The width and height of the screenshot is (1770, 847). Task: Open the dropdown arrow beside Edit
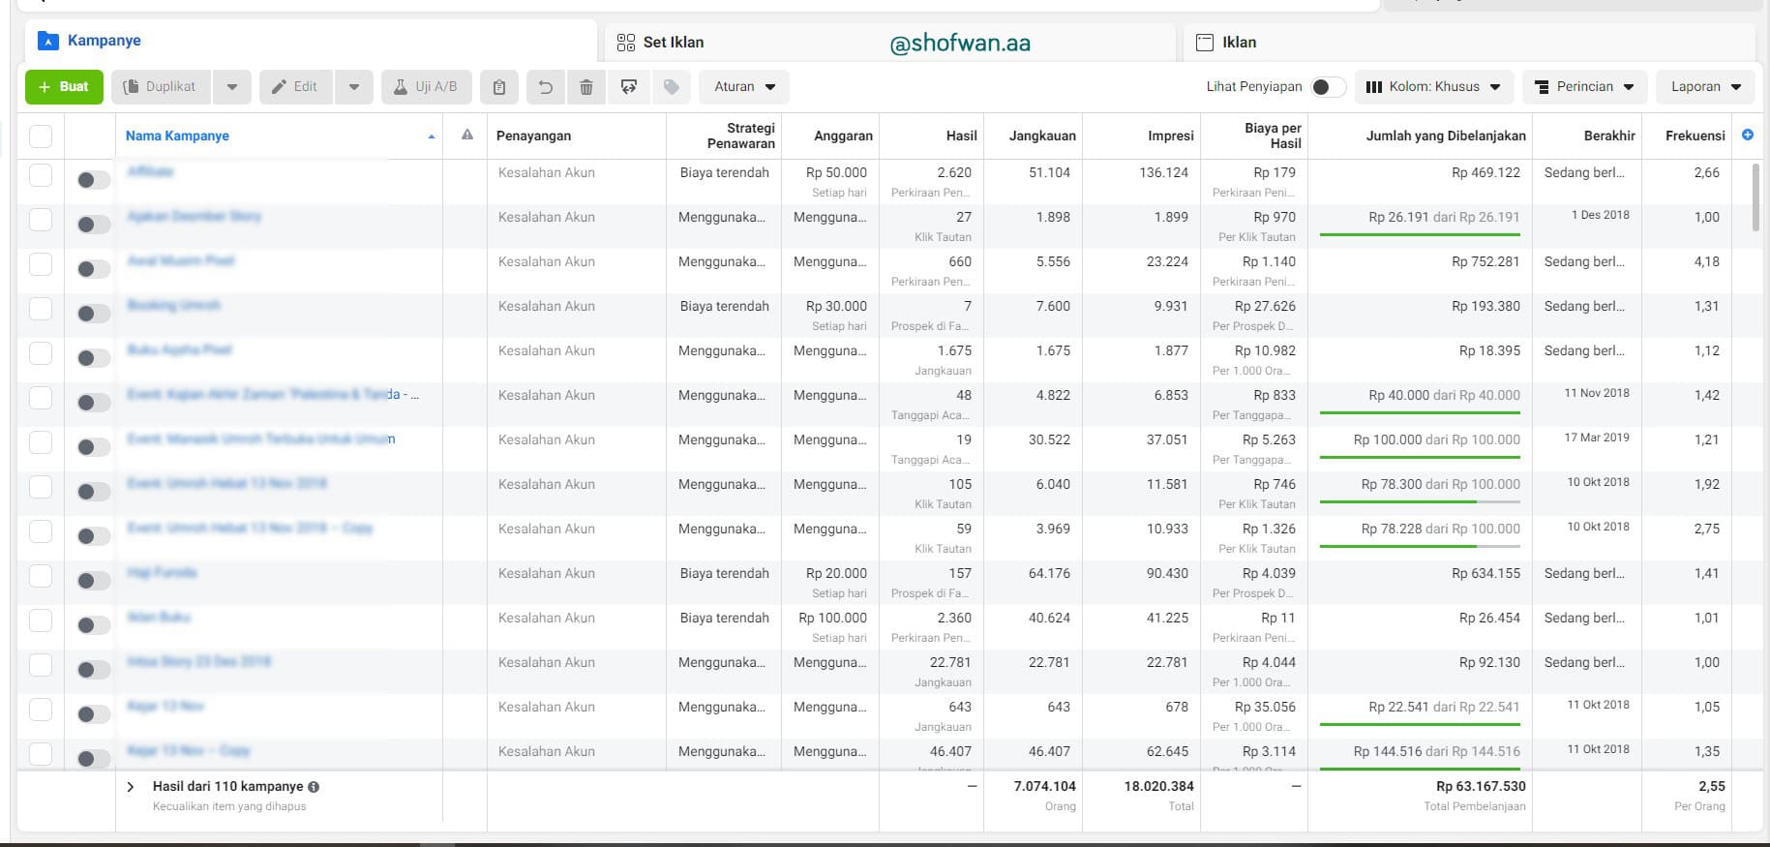(354, 87)
